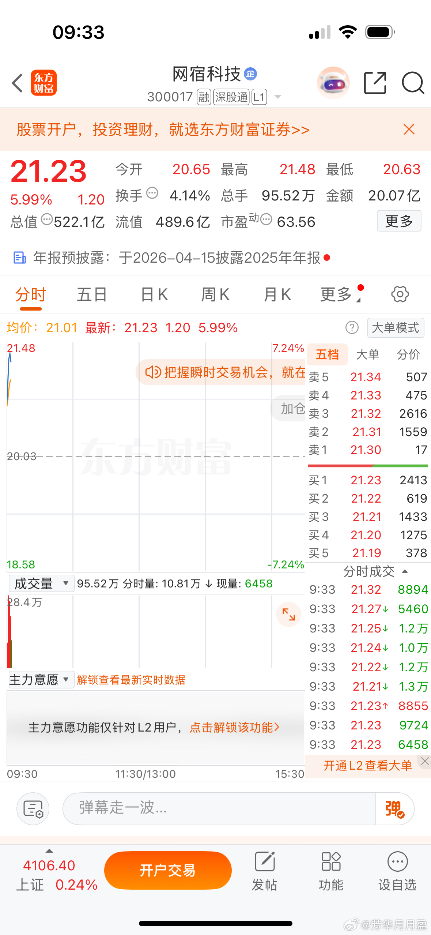The width and height of the screenshot is (431, 935).
Task: Tap info icon beside 总值
Action: (x=47, y=219)
